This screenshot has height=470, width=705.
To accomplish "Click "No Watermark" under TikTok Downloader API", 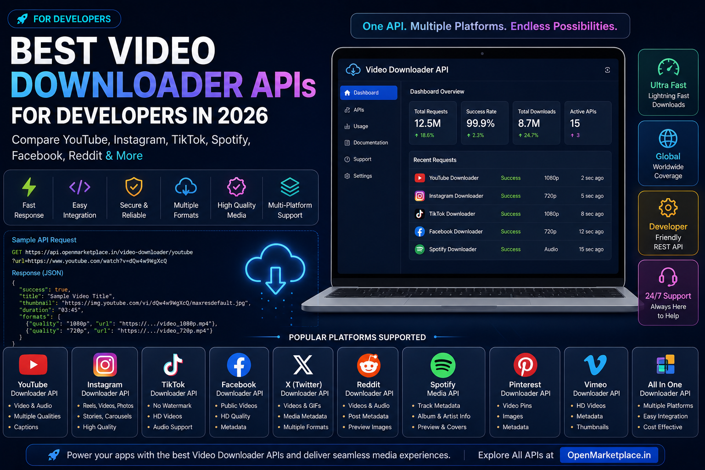I will (172, 406).
